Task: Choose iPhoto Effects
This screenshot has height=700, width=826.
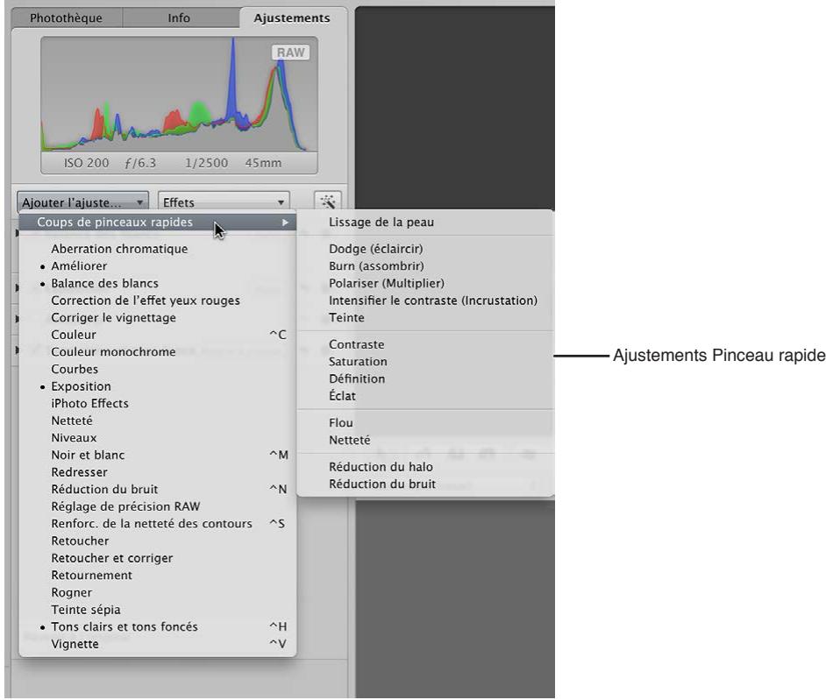Action: click(158, 403)
